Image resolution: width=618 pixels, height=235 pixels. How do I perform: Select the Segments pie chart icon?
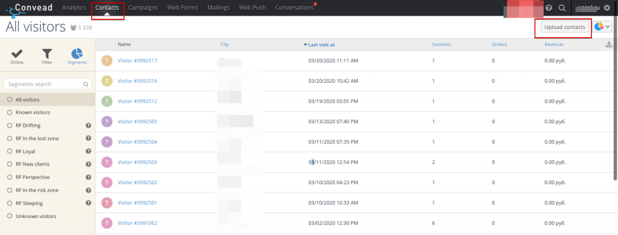pos(77,54)
